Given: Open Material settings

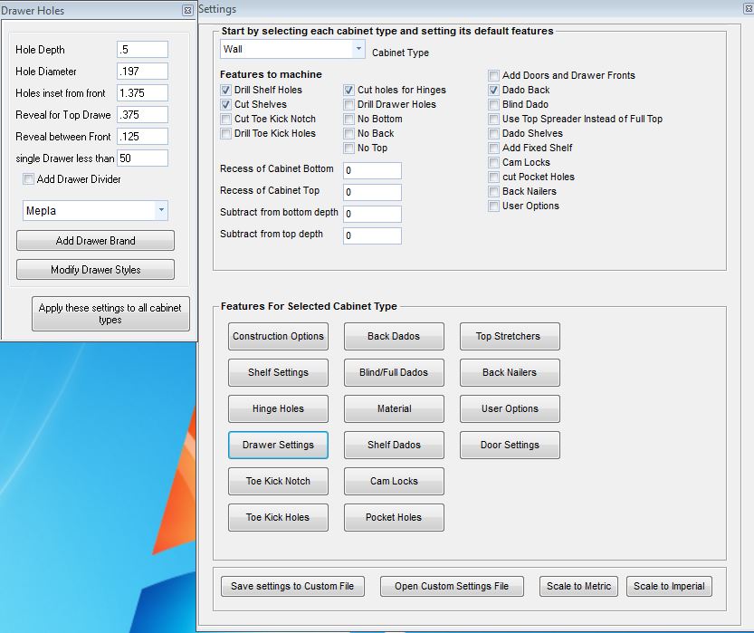Looking at the screenshot, I should [x=394, y=408].
